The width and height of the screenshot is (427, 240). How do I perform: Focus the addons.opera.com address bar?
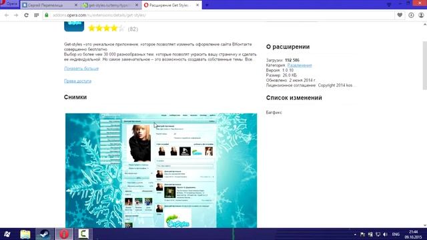click(x=218, y=15)
